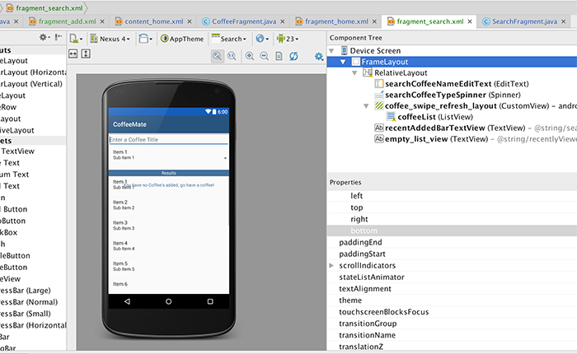Close the content_home.xml tab
The height and width of the screenshot is (354, 577).
(190, 21)
